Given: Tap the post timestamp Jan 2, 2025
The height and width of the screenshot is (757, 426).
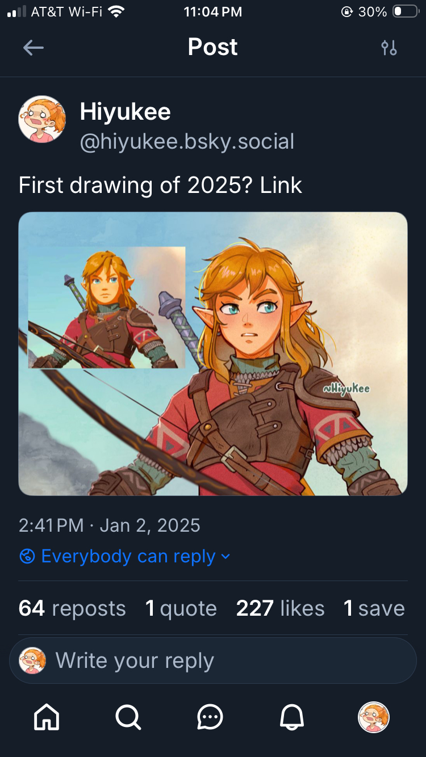Looking at the screenshot, I should tap(109, 525).
